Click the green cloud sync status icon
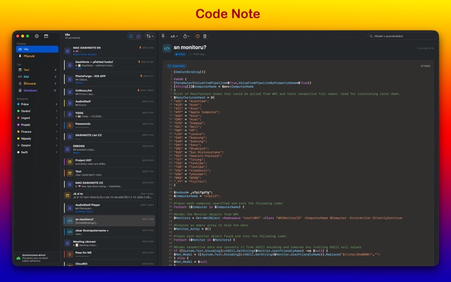Viewport: 451px width, 282px height. pos(19,258)
